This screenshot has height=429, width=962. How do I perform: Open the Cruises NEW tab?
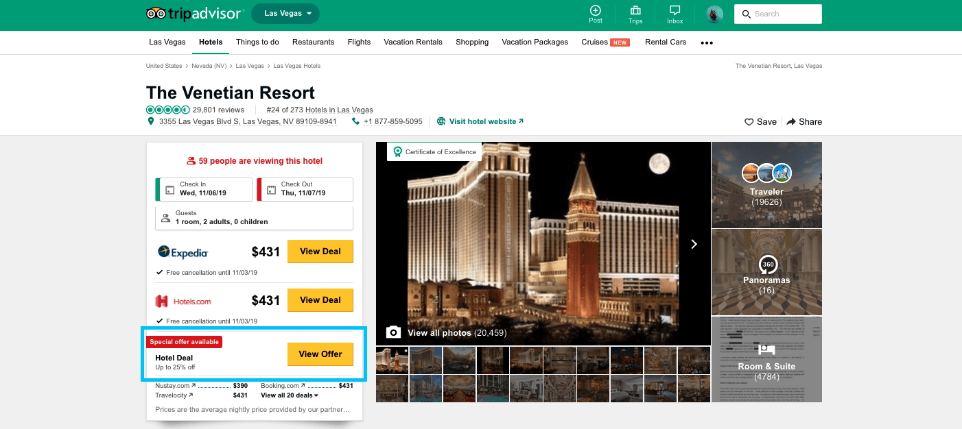[x=605, y=42]
